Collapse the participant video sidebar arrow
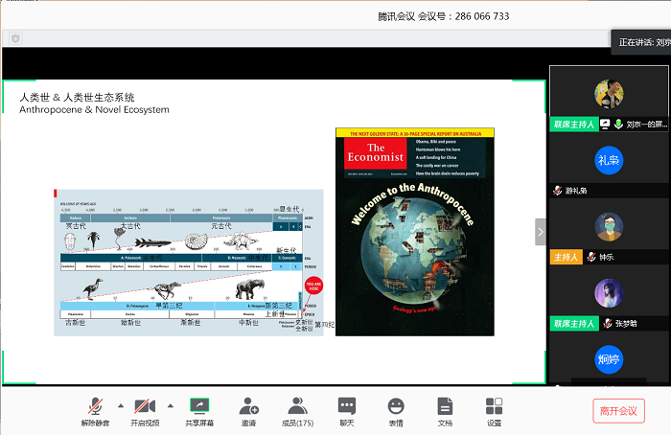This screenshot has height=435, width=671. coord(540,231)
